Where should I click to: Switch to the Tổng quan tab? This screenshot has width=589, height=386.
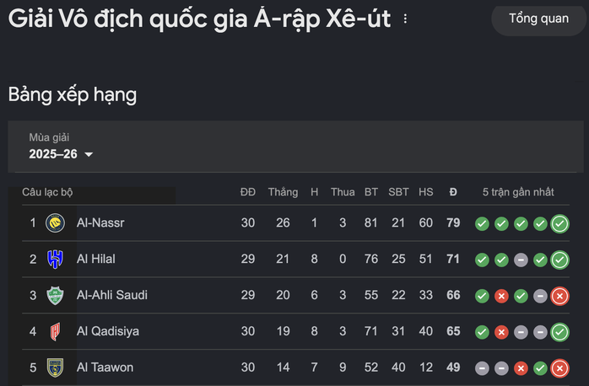tap(538, 19)
